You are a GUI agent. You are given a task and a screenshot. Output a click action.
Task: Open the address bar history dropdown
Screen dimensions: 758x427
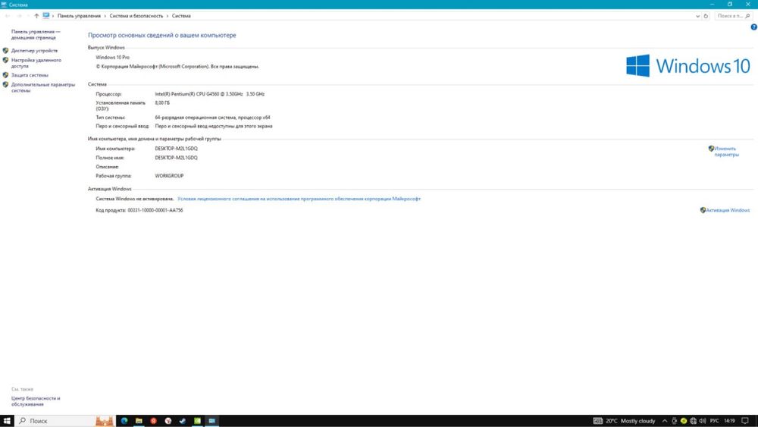697,16
